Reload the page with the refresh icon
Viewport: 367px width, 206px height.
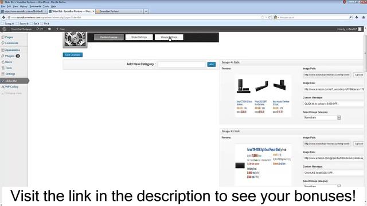[270, 17]
